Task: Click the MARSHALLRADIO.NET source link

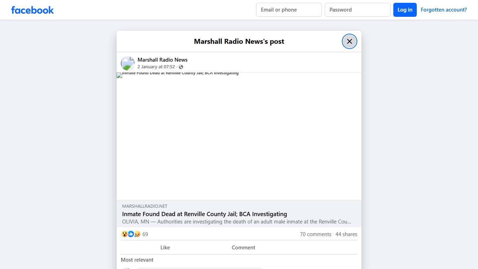Action: [145, 206]
